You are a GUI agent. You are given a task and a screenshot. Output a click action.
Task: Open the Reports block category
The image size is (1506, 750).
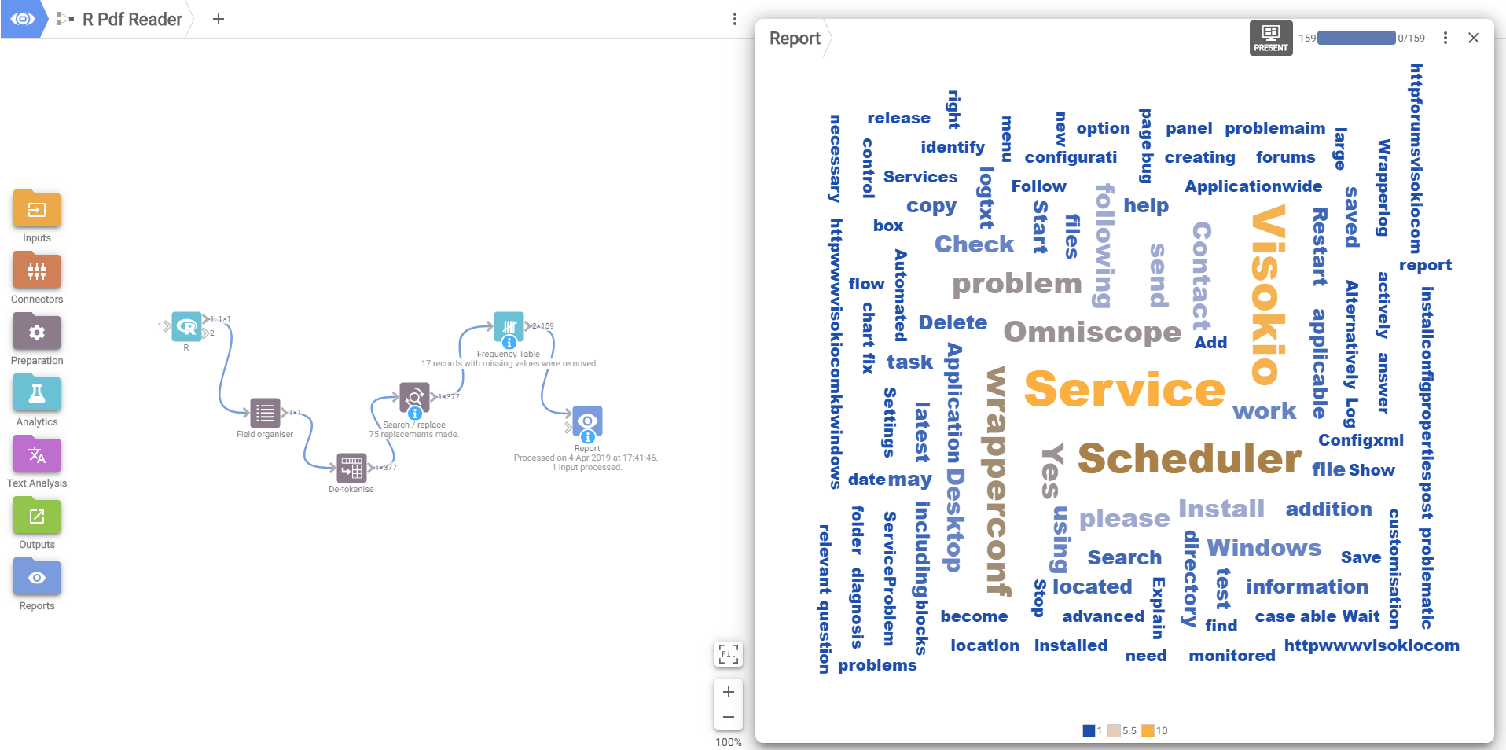pyautogui.click(x=36, y=577)
